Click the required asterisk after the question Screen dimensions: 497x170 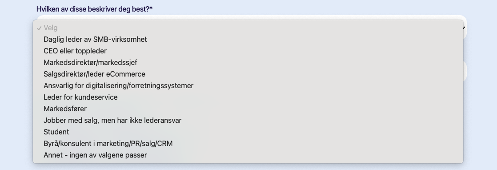pos(151,8)
